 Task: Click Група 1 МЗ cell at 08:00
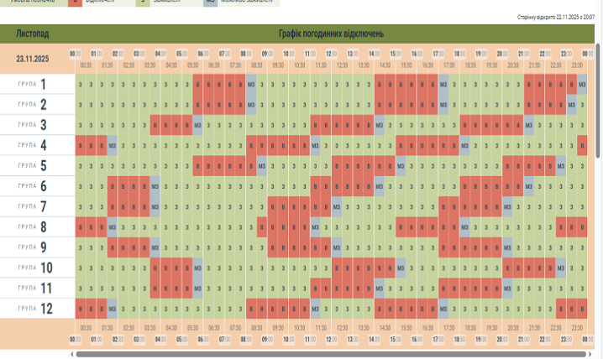coord(252,84)
